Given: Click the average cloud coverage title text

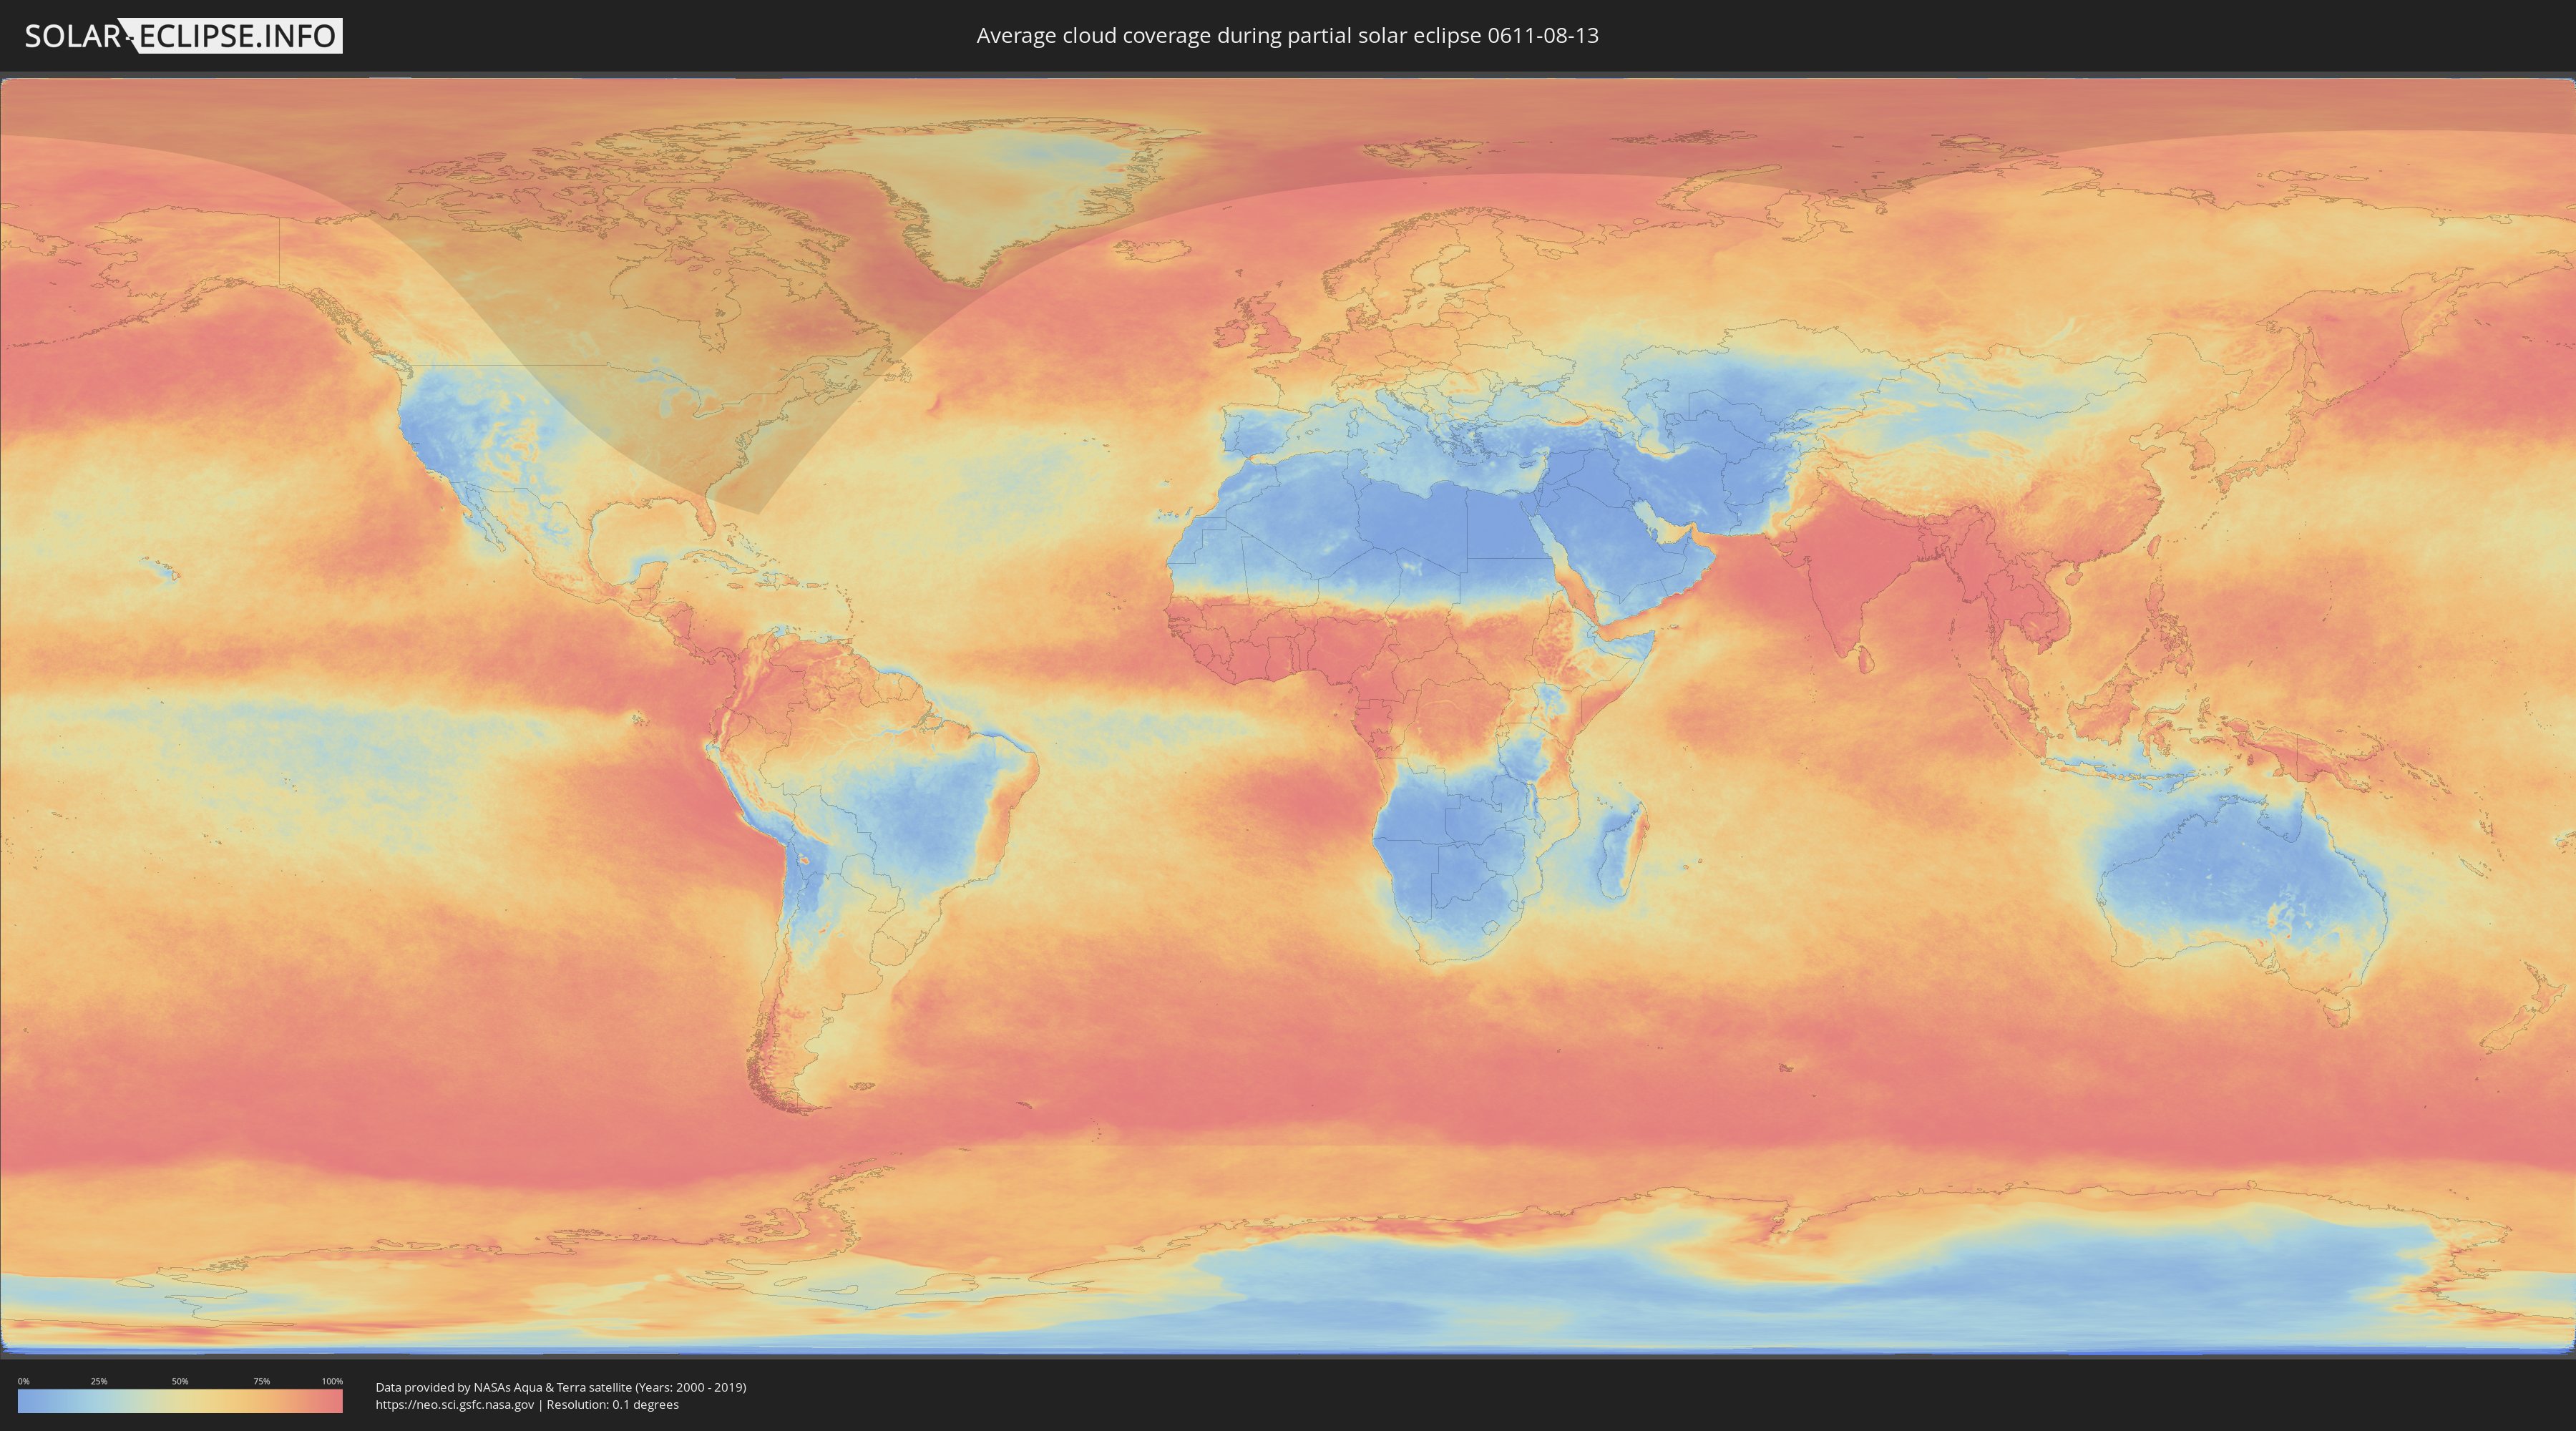Looking at the screenshot, I should [x=1287, y=36].
